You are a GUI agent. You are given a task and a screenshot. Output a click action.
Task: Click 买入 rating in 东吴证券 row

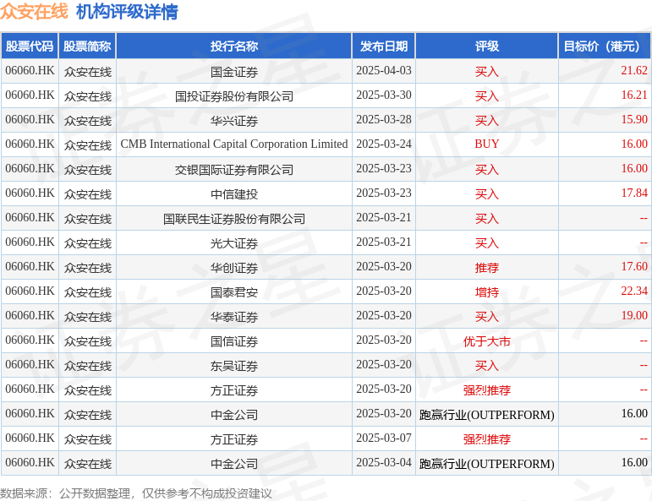(487, 366)
